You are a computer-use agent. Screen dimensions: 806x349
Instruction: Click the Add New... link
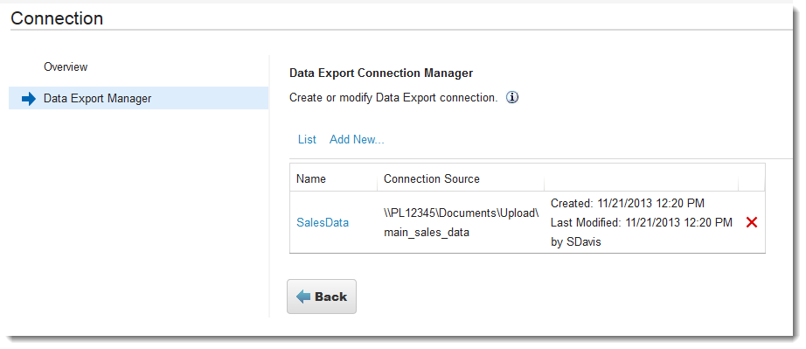click(357, 139)
